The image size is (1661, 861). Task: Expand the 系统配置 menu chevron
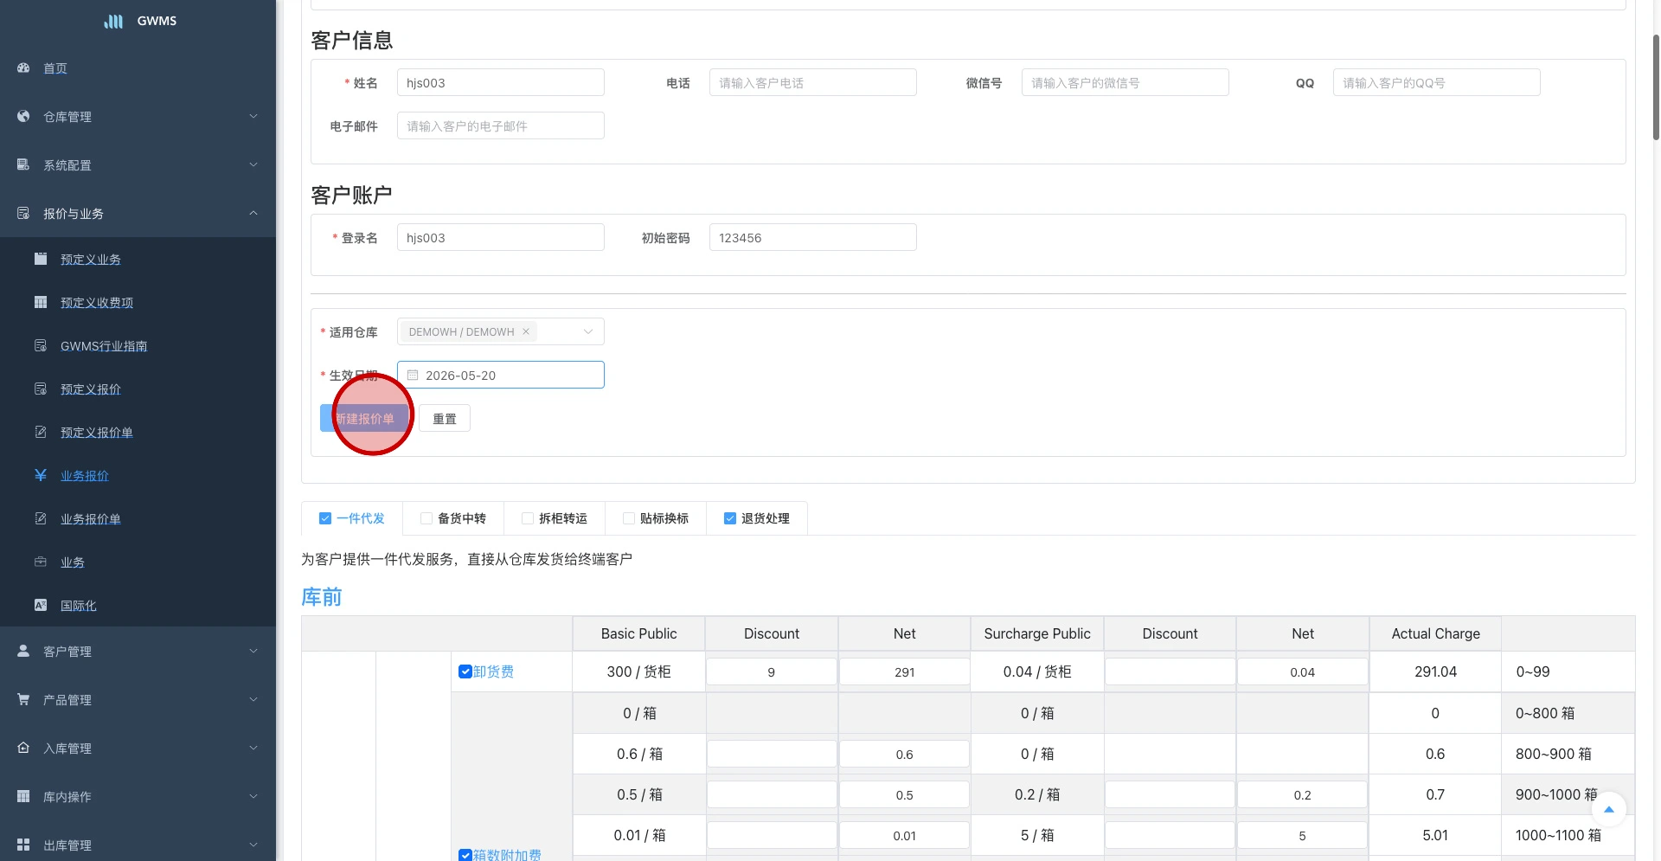point(253,164)
